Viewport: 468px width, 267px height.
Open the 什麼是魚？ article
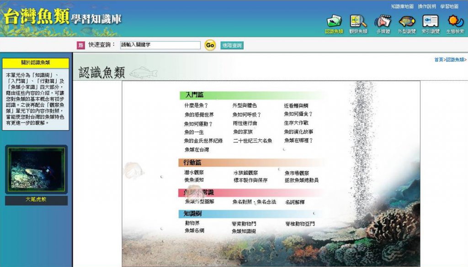coord(196,105)
